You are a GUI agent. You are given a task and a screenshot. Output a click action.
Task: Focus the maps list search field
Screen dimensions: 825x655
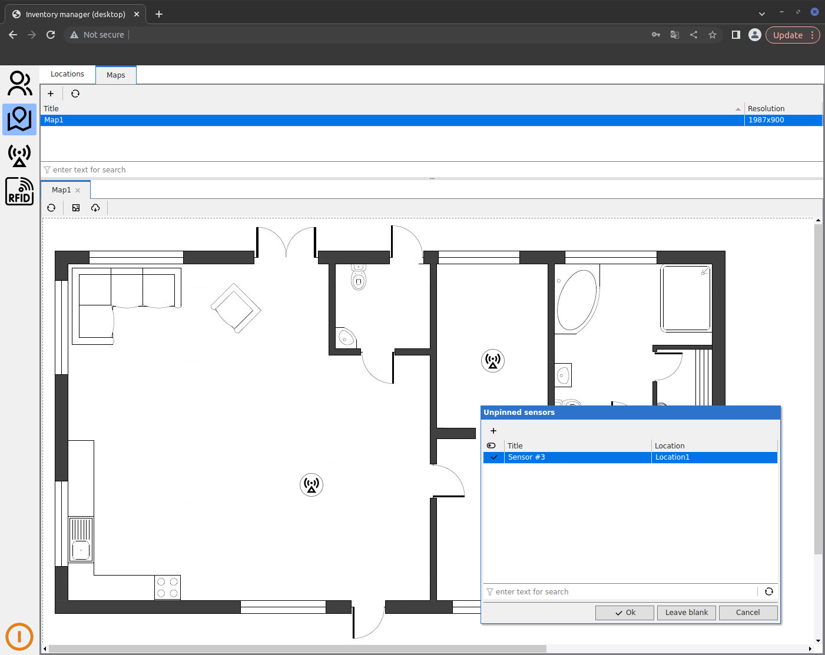coord(432,170)
